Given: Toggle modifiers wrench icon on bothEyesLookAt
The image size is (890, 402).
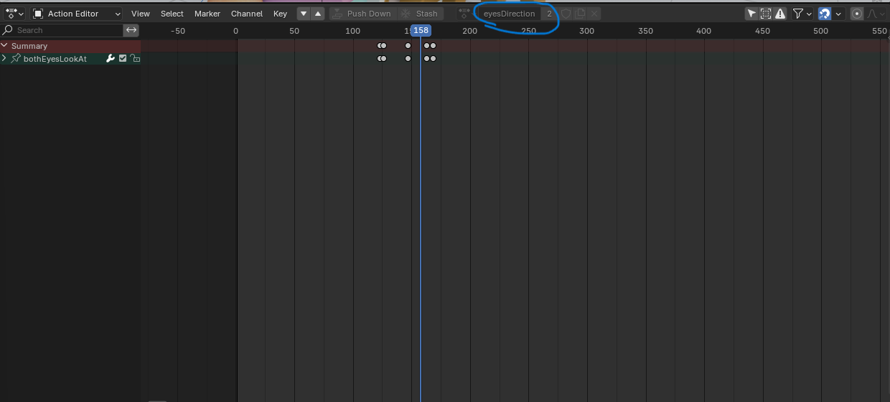Looking at the screenshot, I should point(111,59).
